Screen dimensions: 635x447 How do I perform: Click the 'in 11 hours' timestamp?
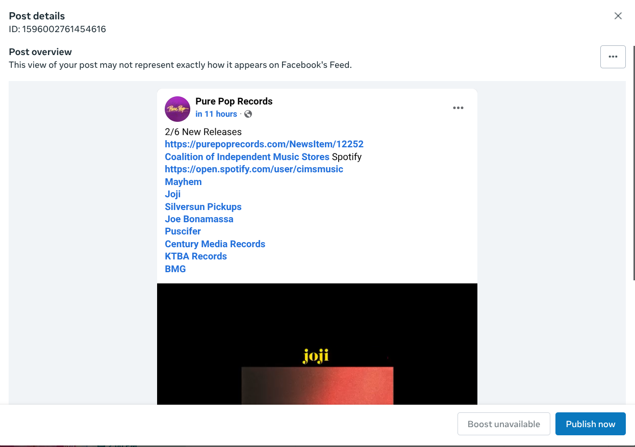pyautogui.click(x=216, y=114)
